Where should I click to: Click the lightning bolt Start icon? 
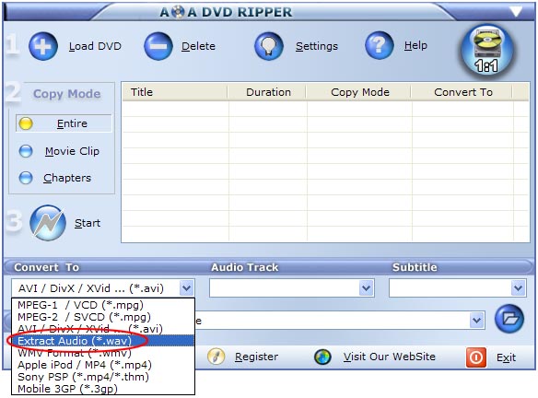[x=48, y=223]
